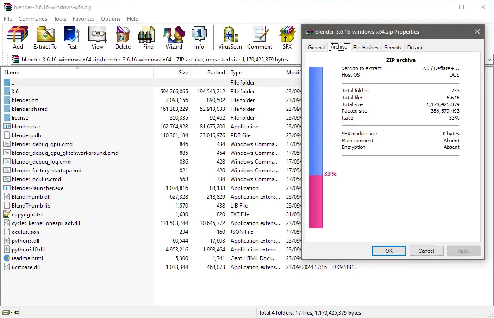Open the File menu

pos(8,19)
